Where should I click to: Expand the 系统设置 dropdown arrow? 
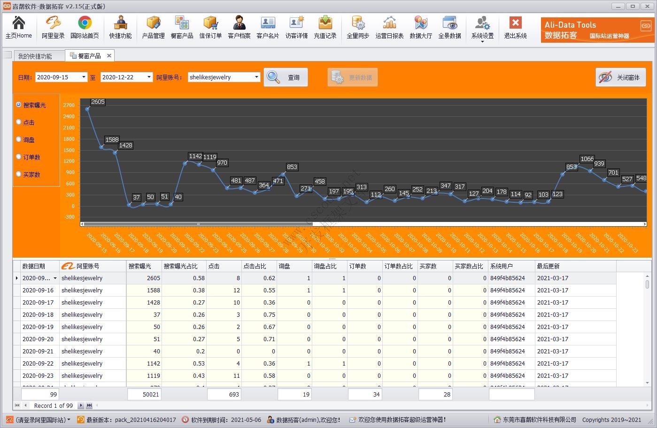click(482, 42)
